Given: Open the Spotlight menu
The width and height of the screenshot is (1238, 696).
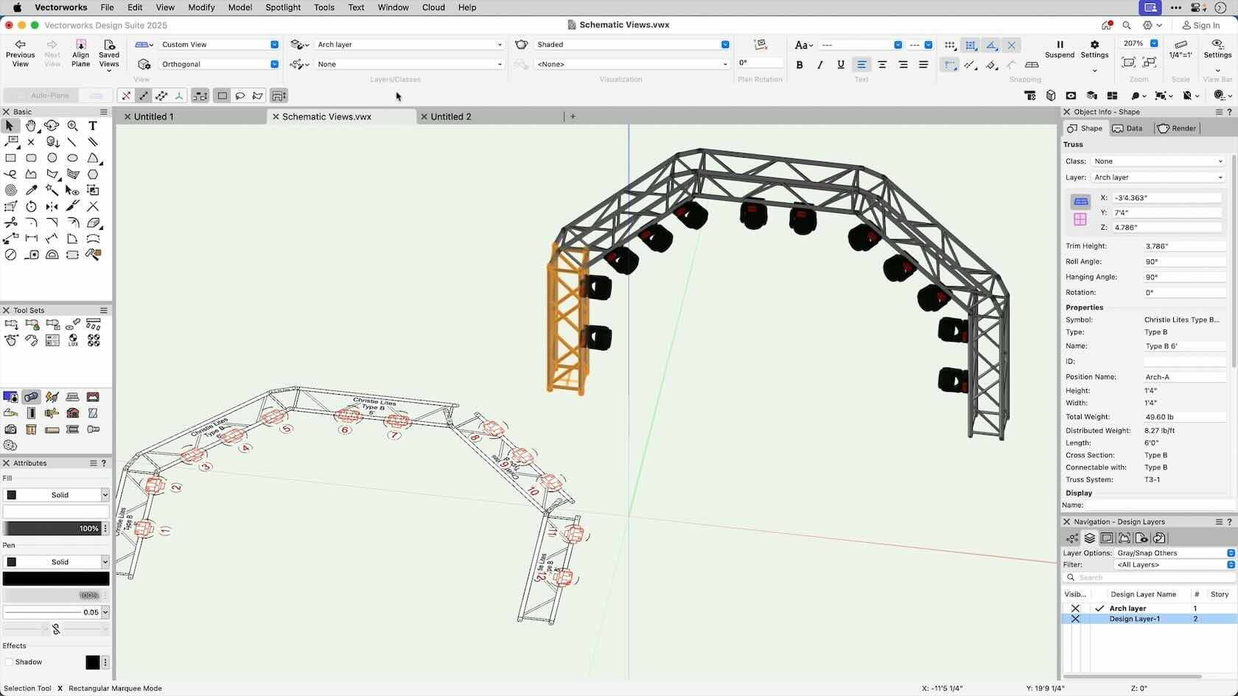Looking at the screenshot, I should 283,7.
